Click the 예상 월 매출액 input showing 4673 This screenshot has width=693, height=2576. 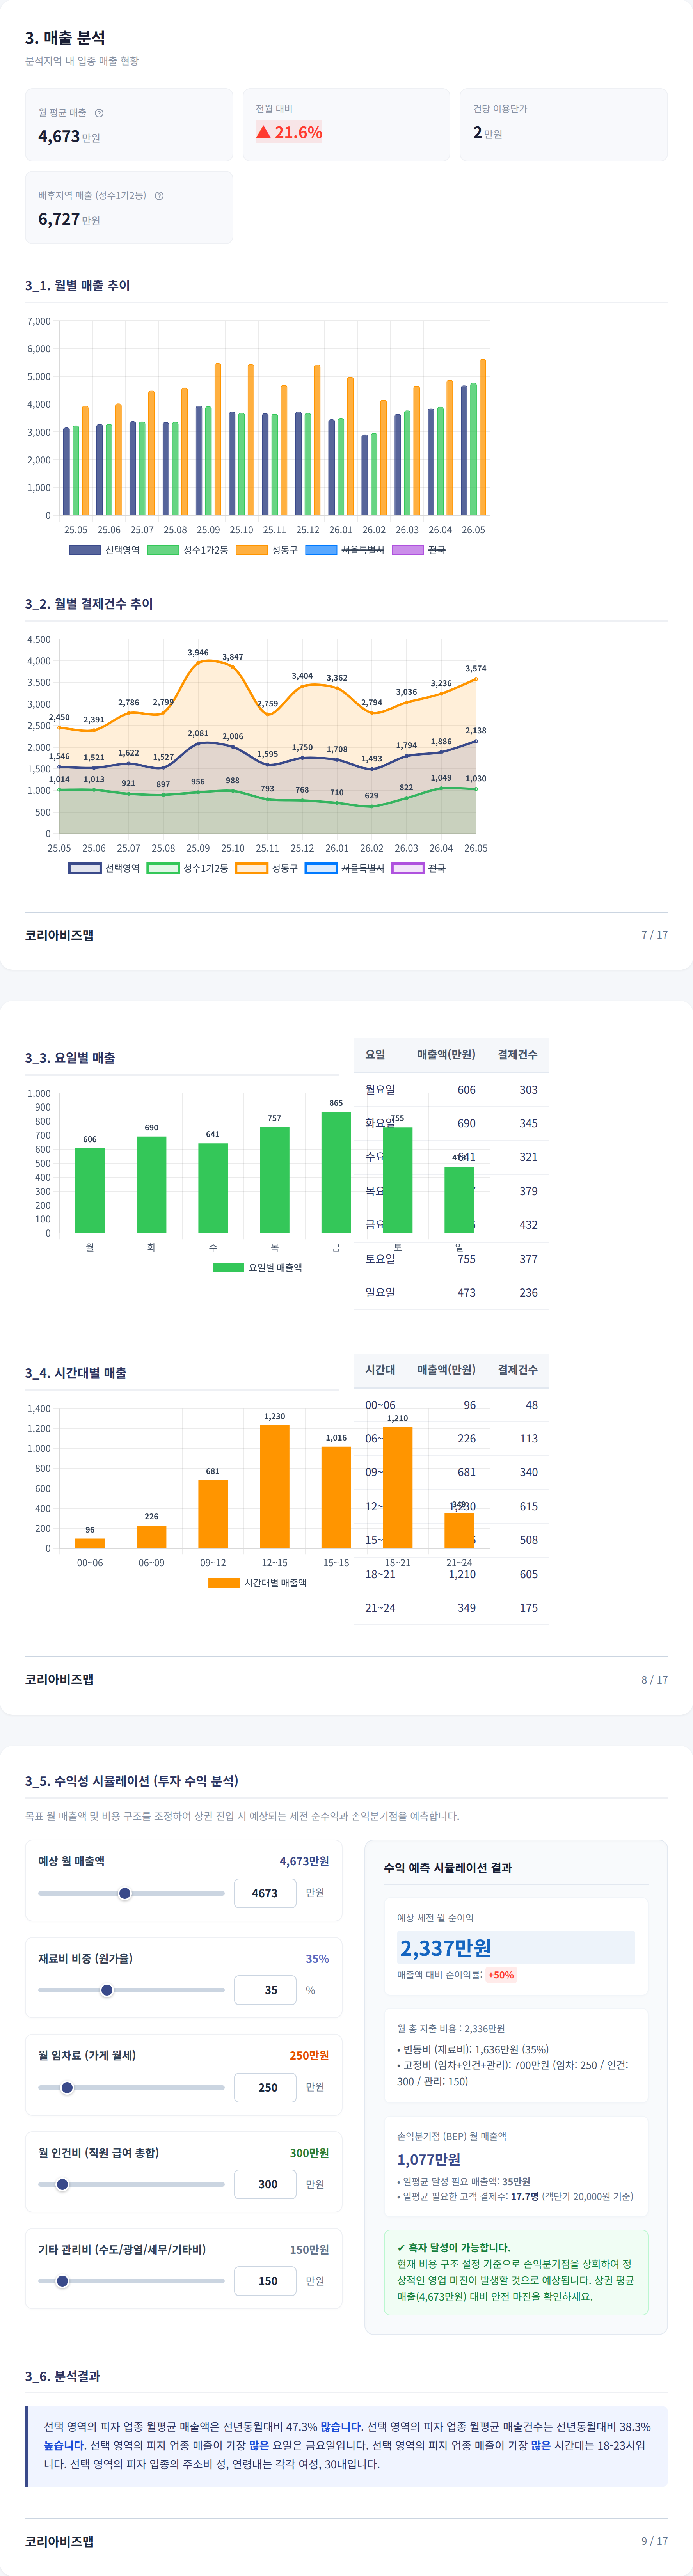pyautogui.click(x=265, y=1893)
